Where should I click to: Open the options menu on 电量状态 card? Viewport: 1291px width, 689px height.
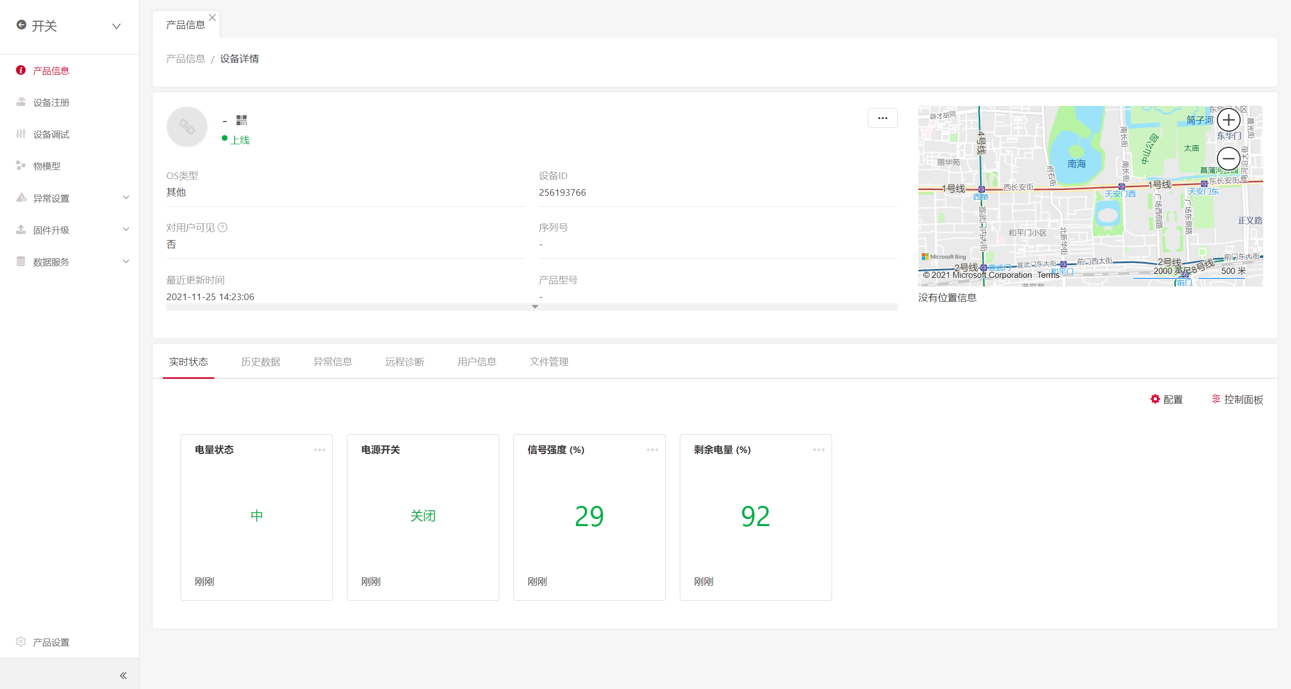tap(319, 449)
